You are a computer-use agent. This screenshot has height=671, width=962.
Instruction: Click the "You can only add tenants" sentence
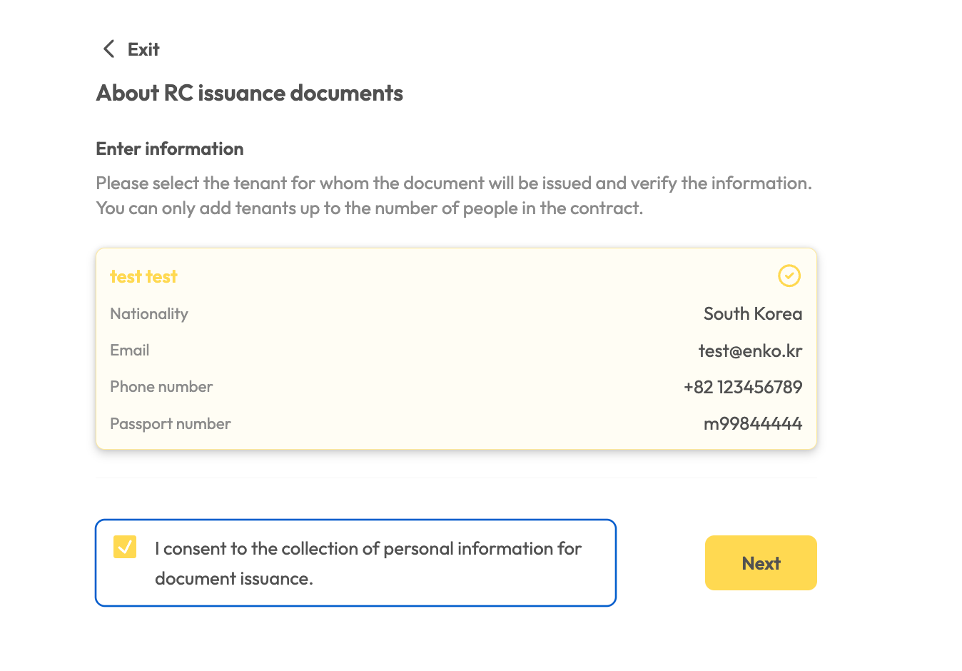(x=369, y=208)
